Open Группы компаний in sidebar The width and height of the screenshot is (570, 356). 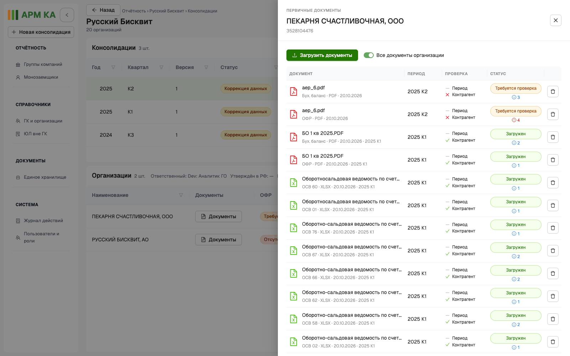43,64
